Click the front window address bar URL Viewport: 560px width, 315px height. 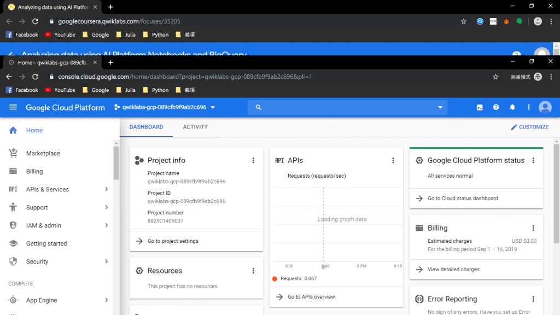click(x=185, y=77)
